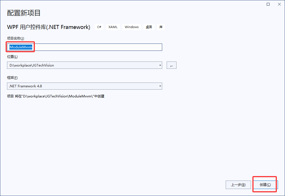Open the 位置(L) location dropdown
The image size is (285, 196).
pyautogui.click(x=160, y=65)
